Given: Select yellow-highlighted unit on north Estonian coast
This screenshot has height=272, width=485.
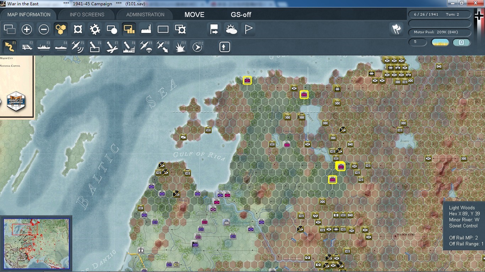Looking at the screenshot, I should (x=247, y=81).
